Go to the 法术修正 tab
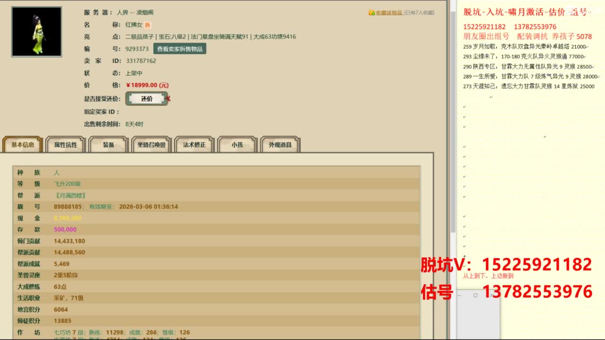Viewport: 605px width, 340px height. [194, 145]
